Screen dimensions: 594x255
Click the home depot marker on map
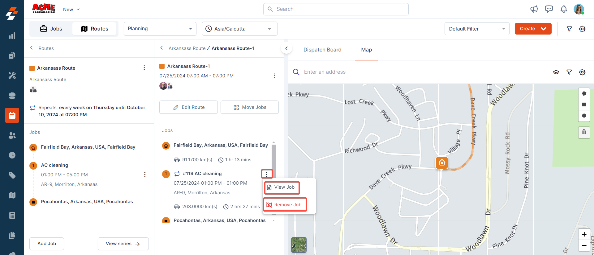442,162
